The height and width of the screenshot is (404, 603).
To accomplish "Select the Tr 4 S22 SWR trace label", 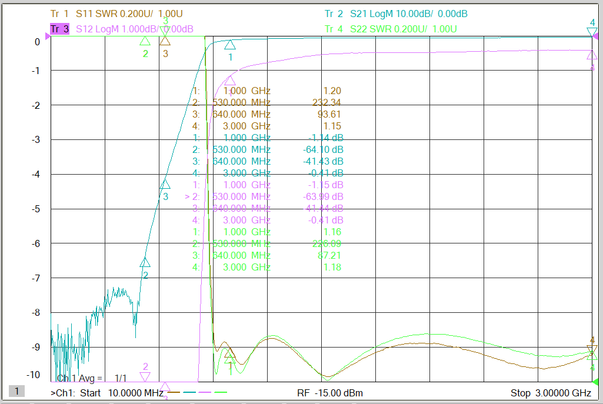I will point(391,29).
